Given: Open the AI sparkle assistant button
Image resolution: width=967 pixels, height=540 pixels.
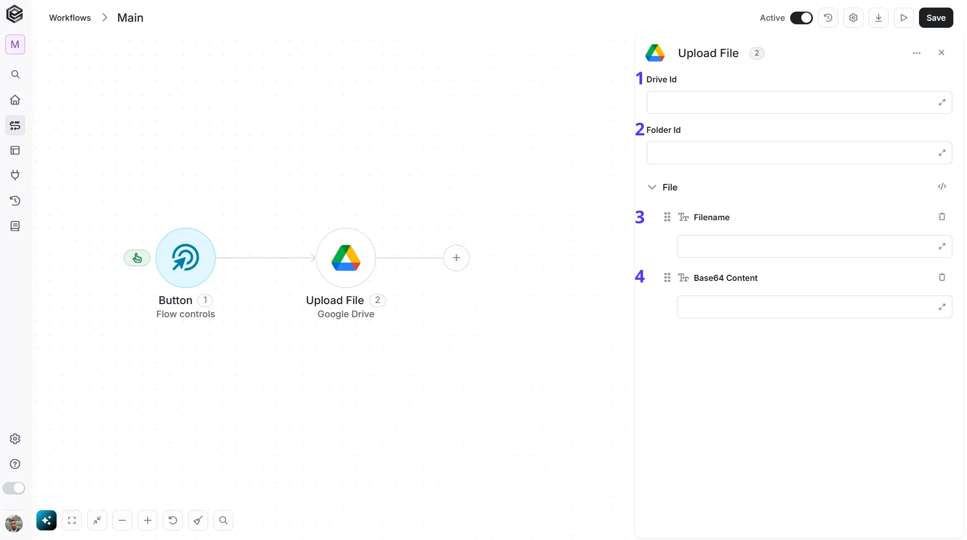Looking at the screenshot, I should (46, 520).
